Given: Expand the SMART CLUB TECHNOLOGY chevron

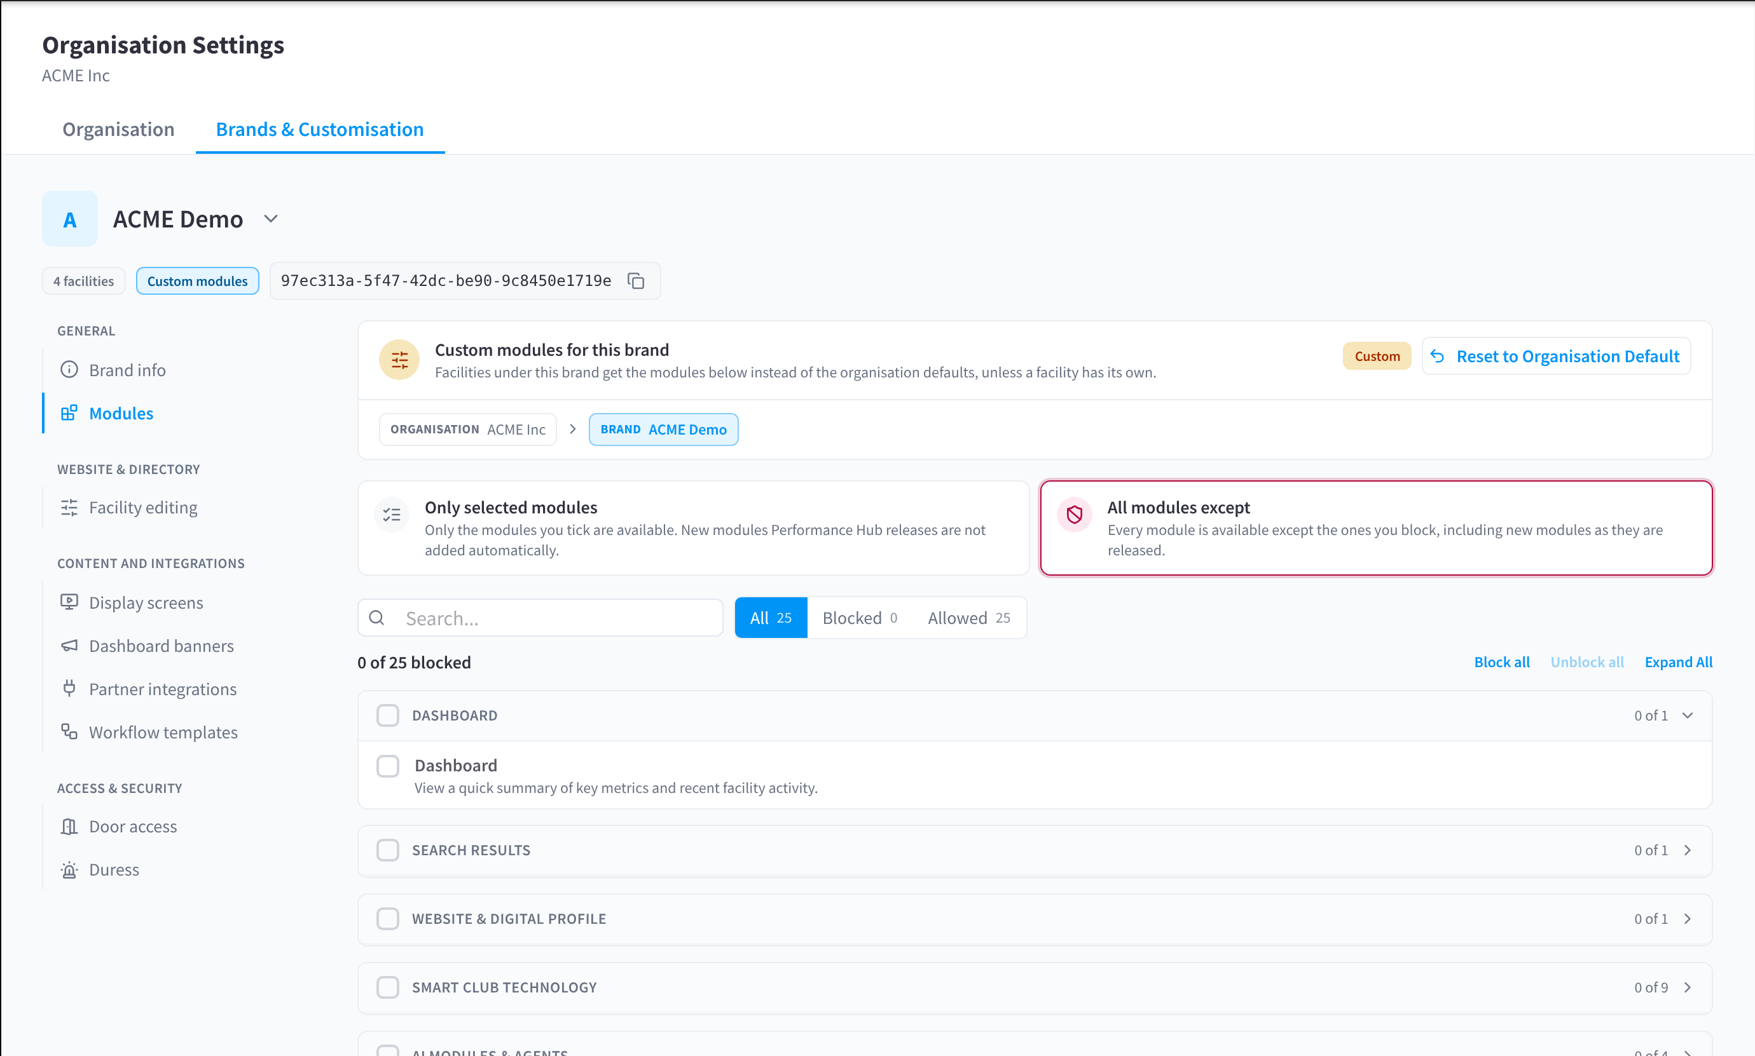Looking at the screenshot, I should coord(1688,987).
